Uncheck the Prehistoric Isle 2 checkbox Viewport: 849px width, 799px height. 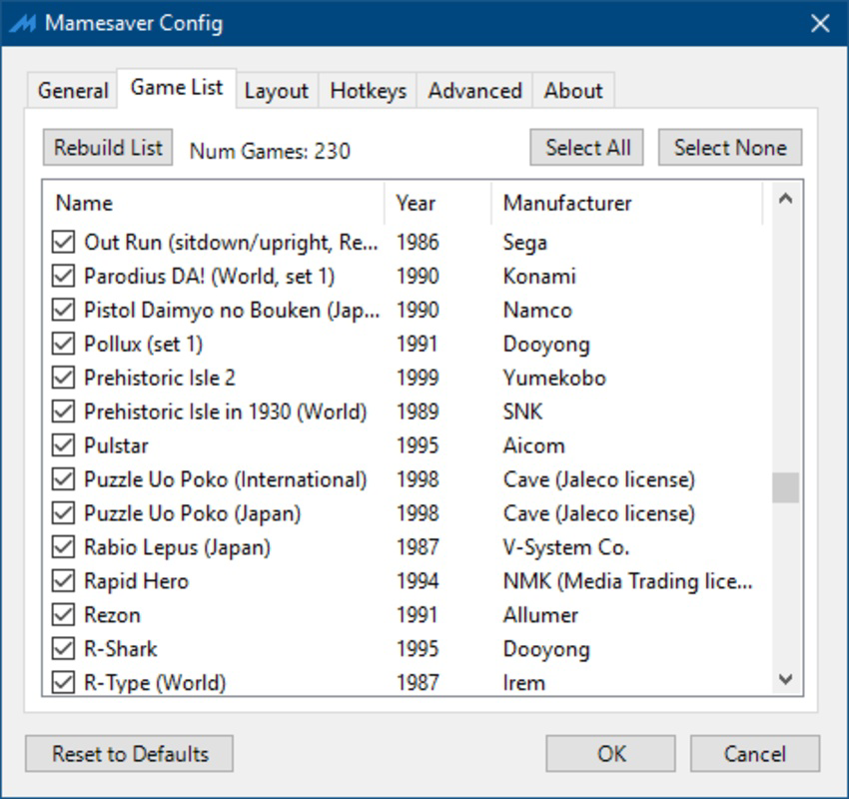click(63, 378)
